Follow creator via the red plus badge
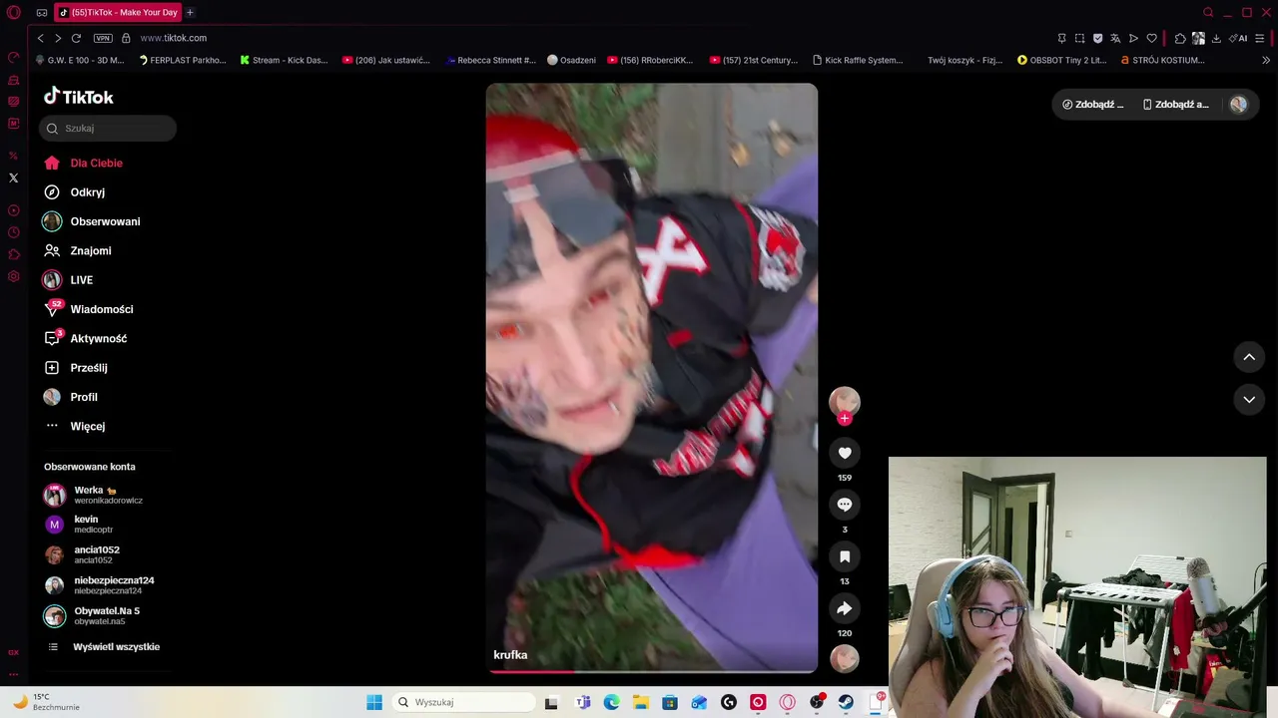Image resolution: width=1278 pixels, height=718 pixels. click(845, 419)
